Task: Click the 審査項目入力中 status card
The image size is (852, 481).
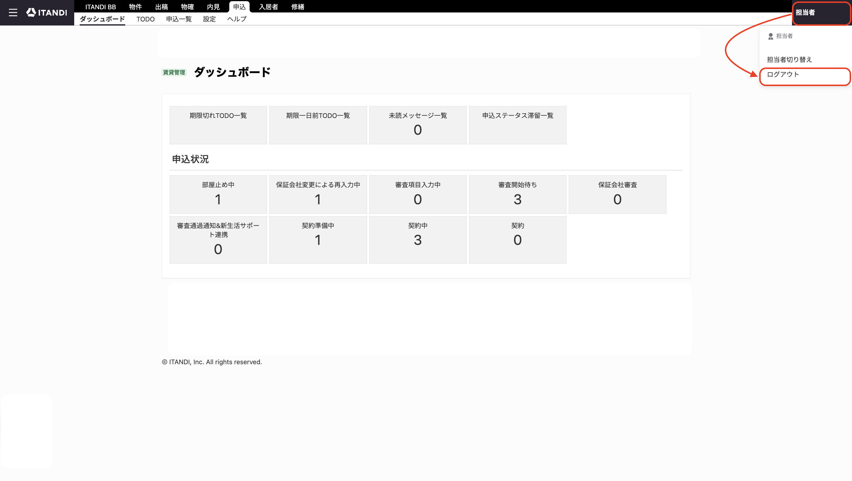Action: tap(418, 194)
